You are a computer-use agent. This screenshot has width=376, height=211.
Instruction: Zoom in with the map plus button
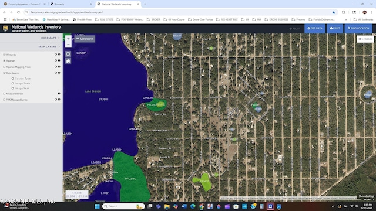(x=68, y=38)
